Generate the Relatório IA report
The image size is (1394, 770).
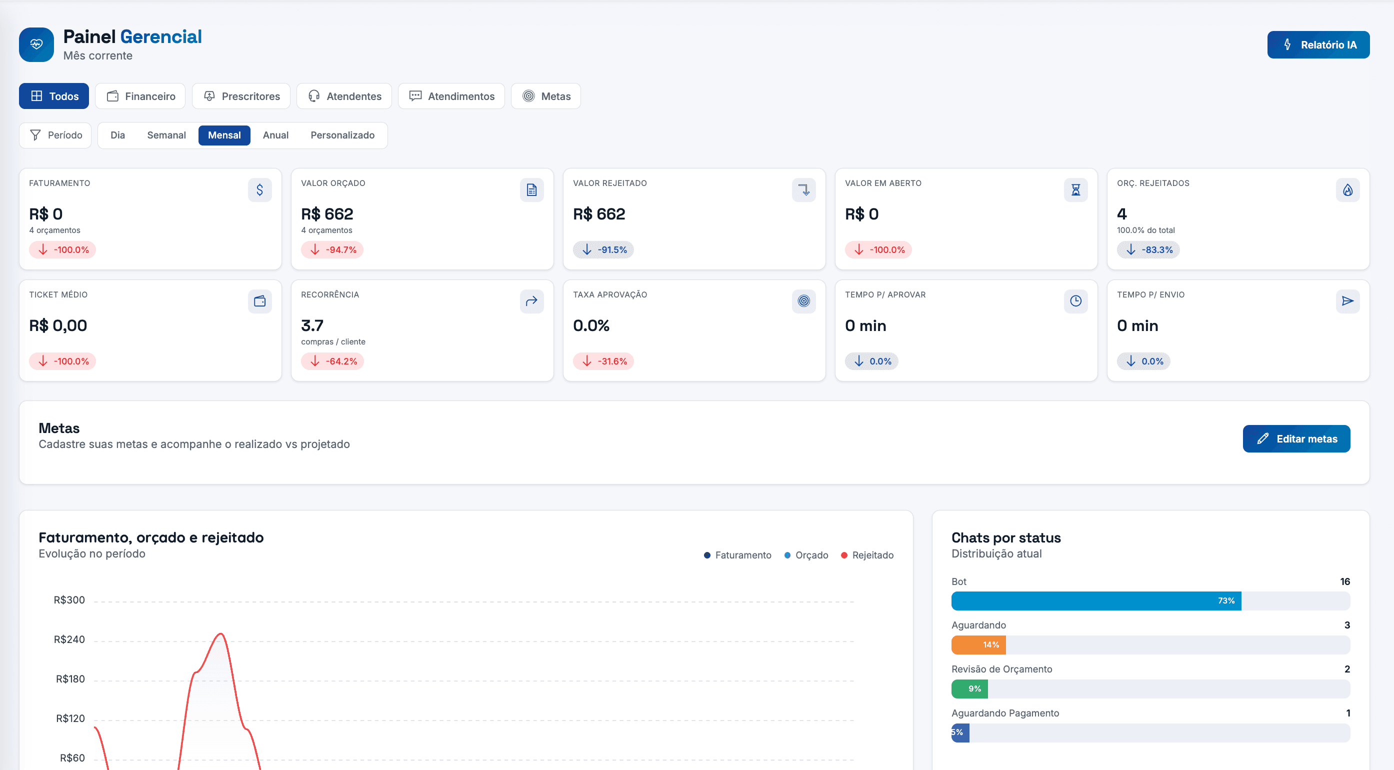(x=1318, y=45)
